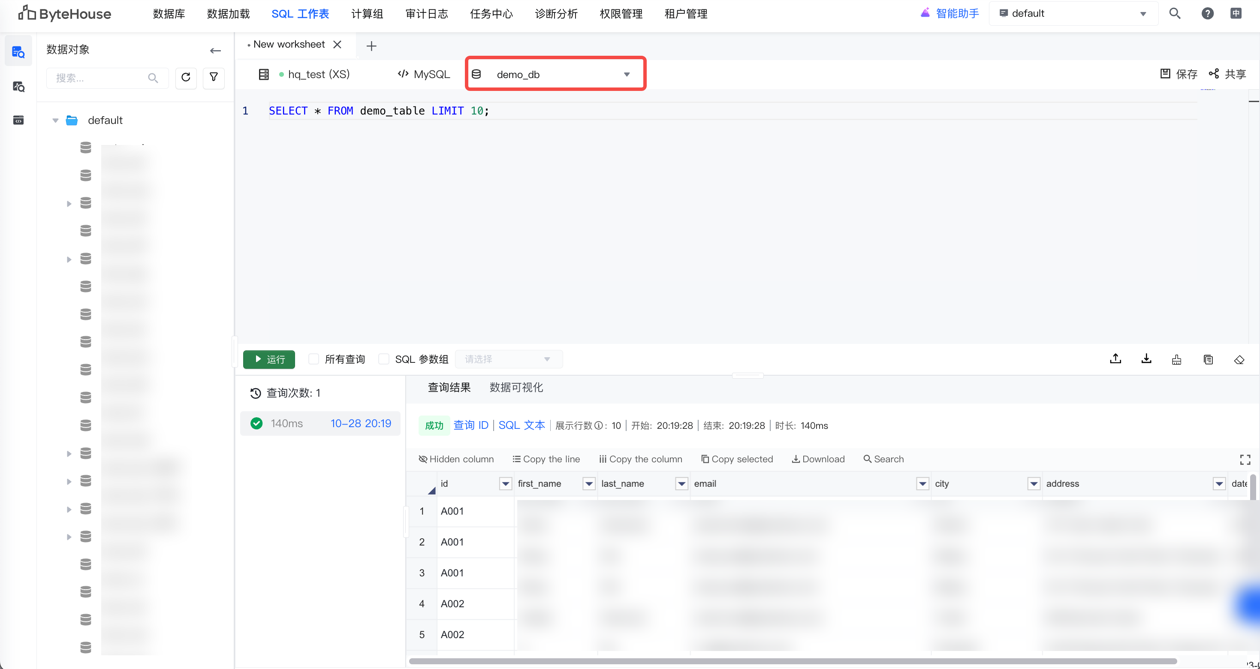
Task: Open the help question mark icon
Action: coord(1207,14)
